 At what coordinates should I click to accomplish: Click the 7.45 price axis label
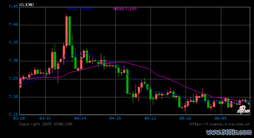(x=13, y=7)
